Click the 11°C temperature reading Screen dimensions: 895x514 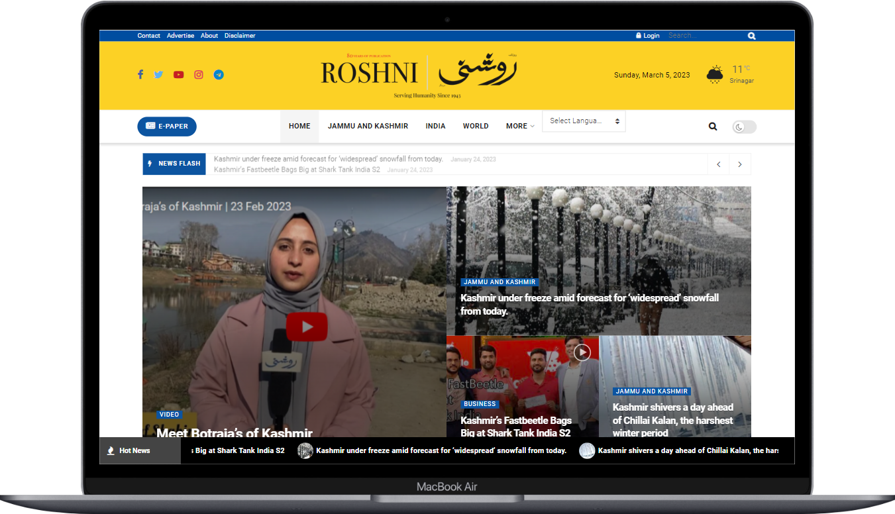(741, 69)
